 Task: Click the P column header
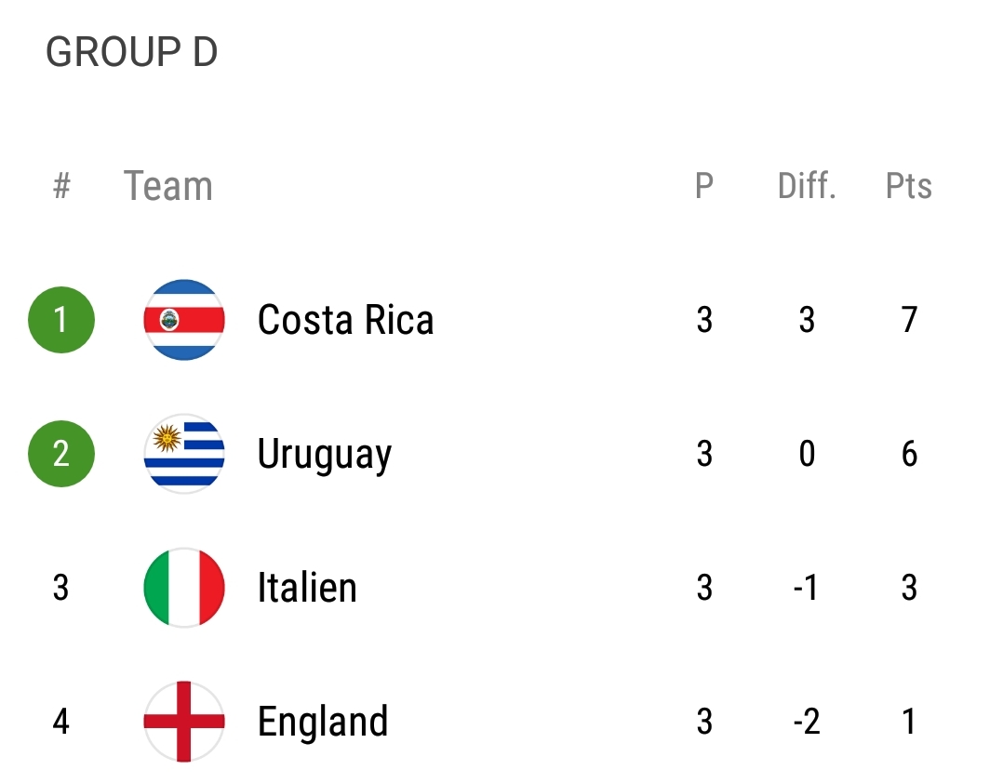[704, 186]
